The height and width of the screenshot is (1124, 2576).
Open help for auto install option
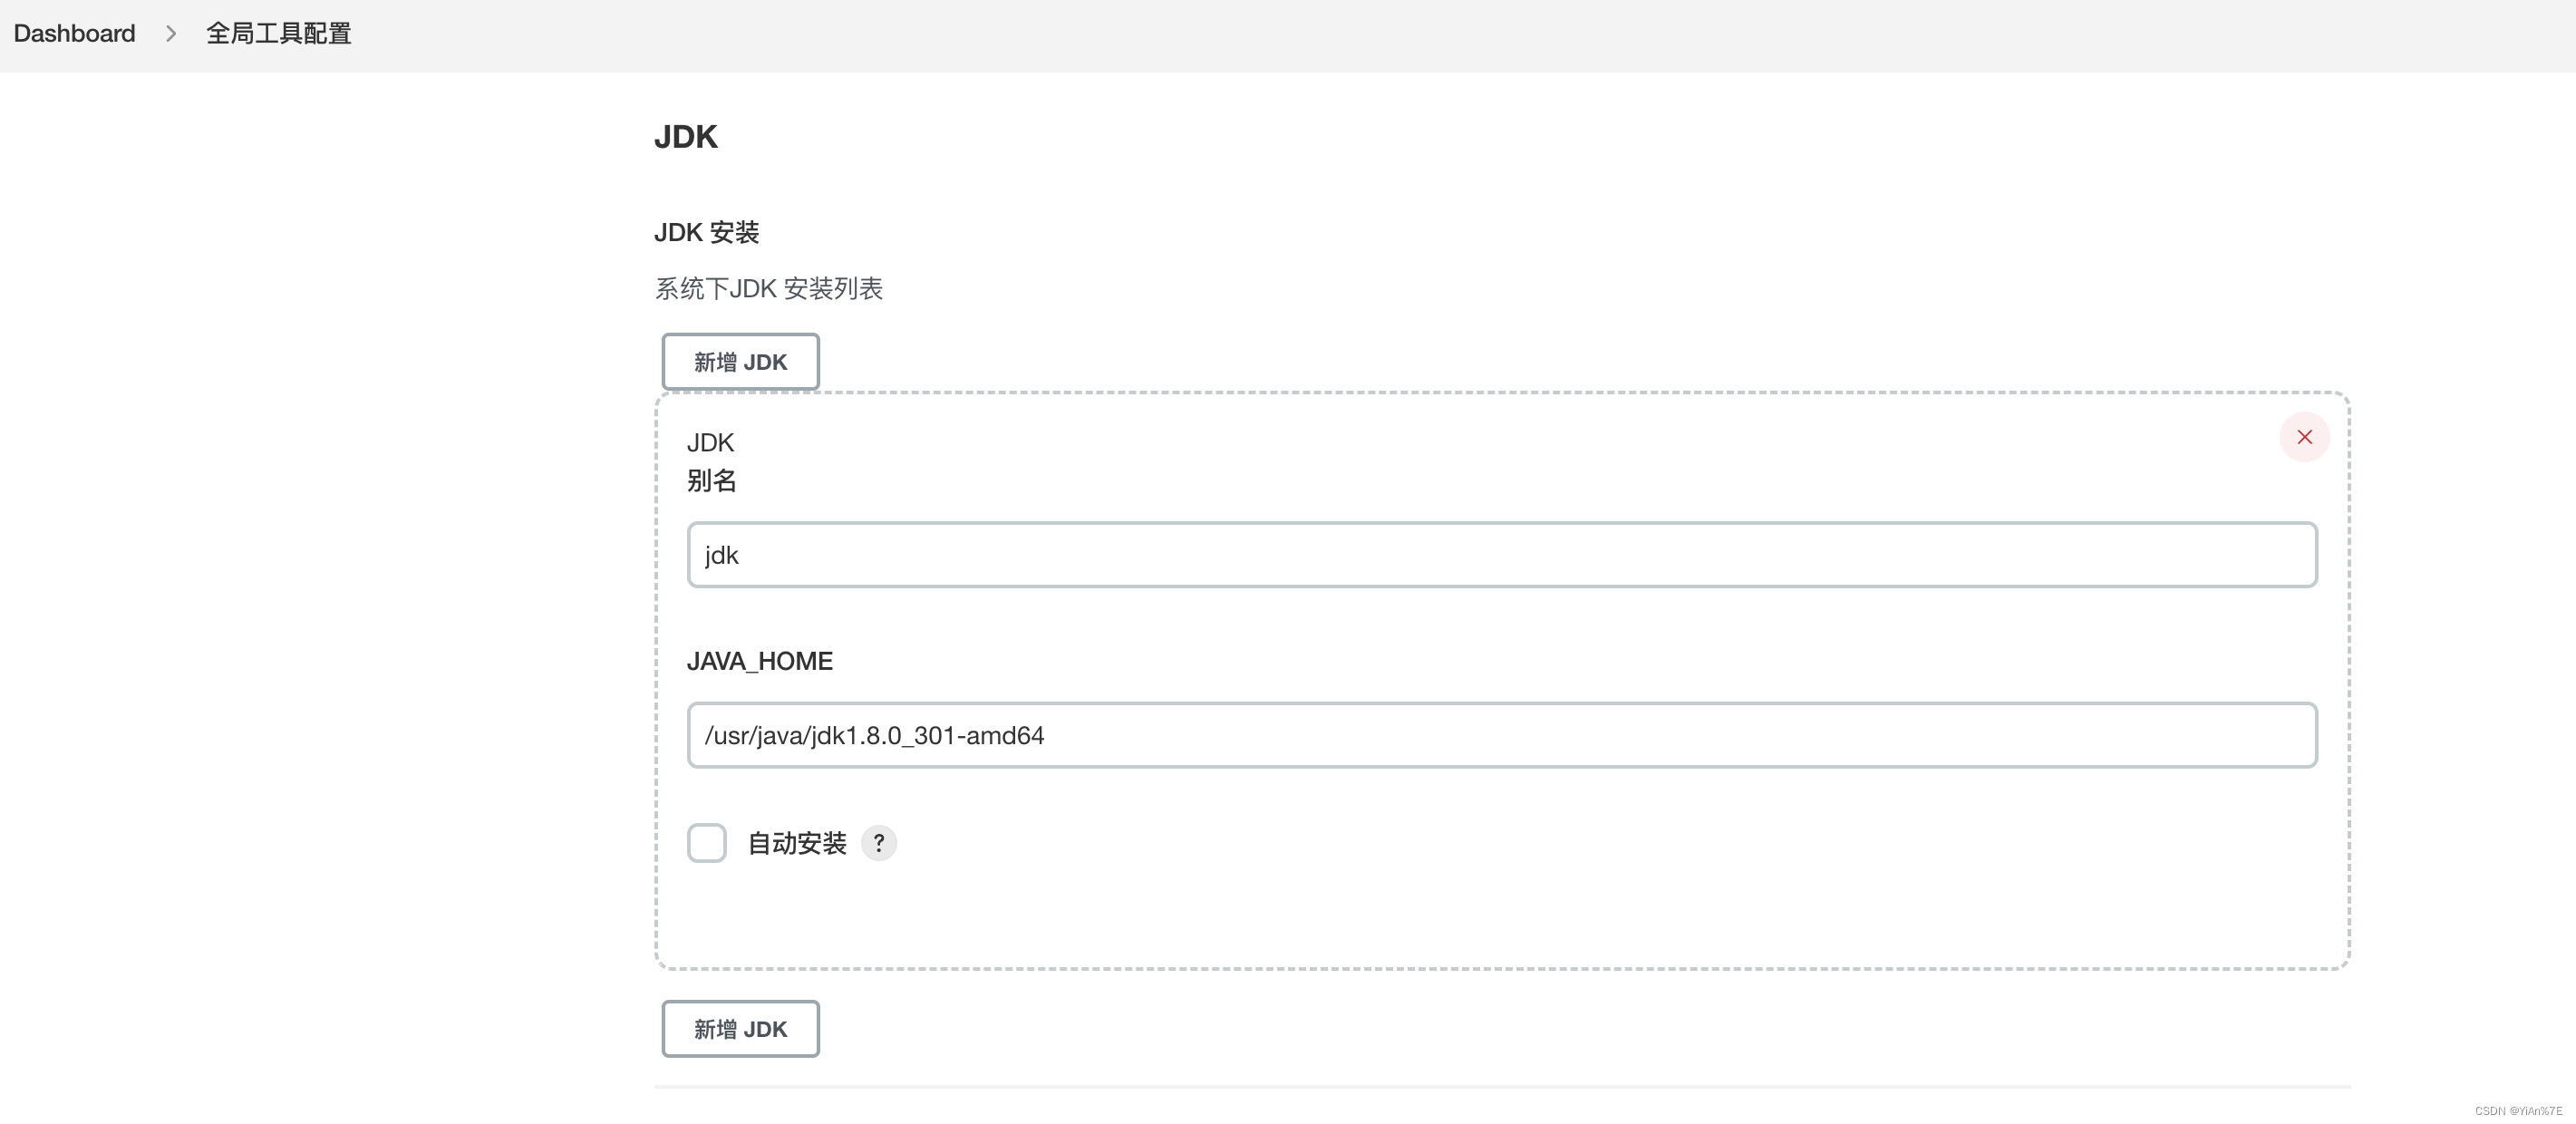tap(879, 843)
